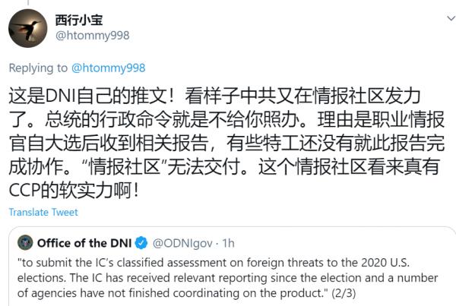Click the tweet's opening phrase "这是DNI自己的推文"

coord(84,97)
